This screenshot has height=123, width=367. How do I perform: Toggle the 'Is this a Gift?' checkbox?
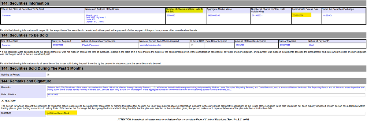[x=192, y=45]
